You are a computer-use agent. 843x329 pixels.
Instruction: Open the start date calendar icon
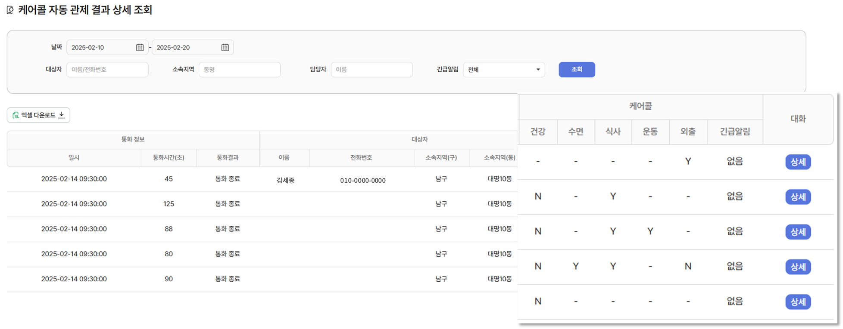point(140,47)
